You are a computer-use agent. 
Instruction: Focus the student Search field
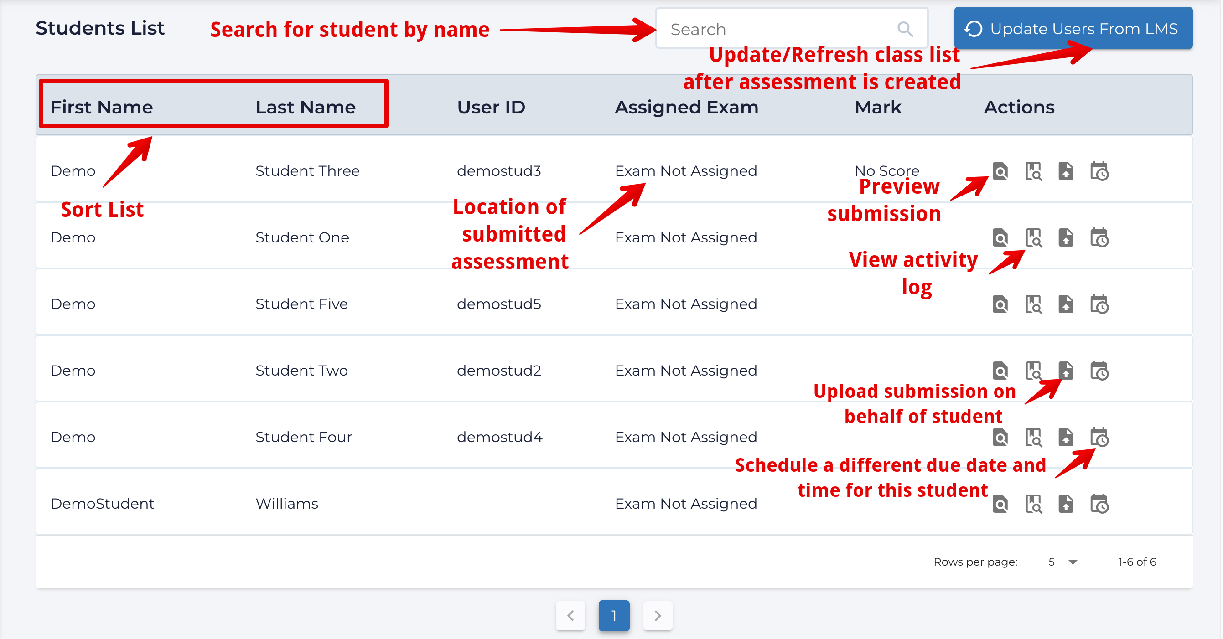point(778,30)
